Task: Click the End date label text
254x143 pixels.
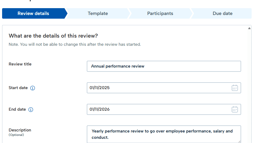Action: pos(17,109)
